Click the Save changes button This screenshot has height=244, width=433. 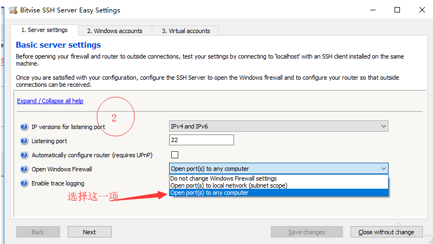pos(307,232)
